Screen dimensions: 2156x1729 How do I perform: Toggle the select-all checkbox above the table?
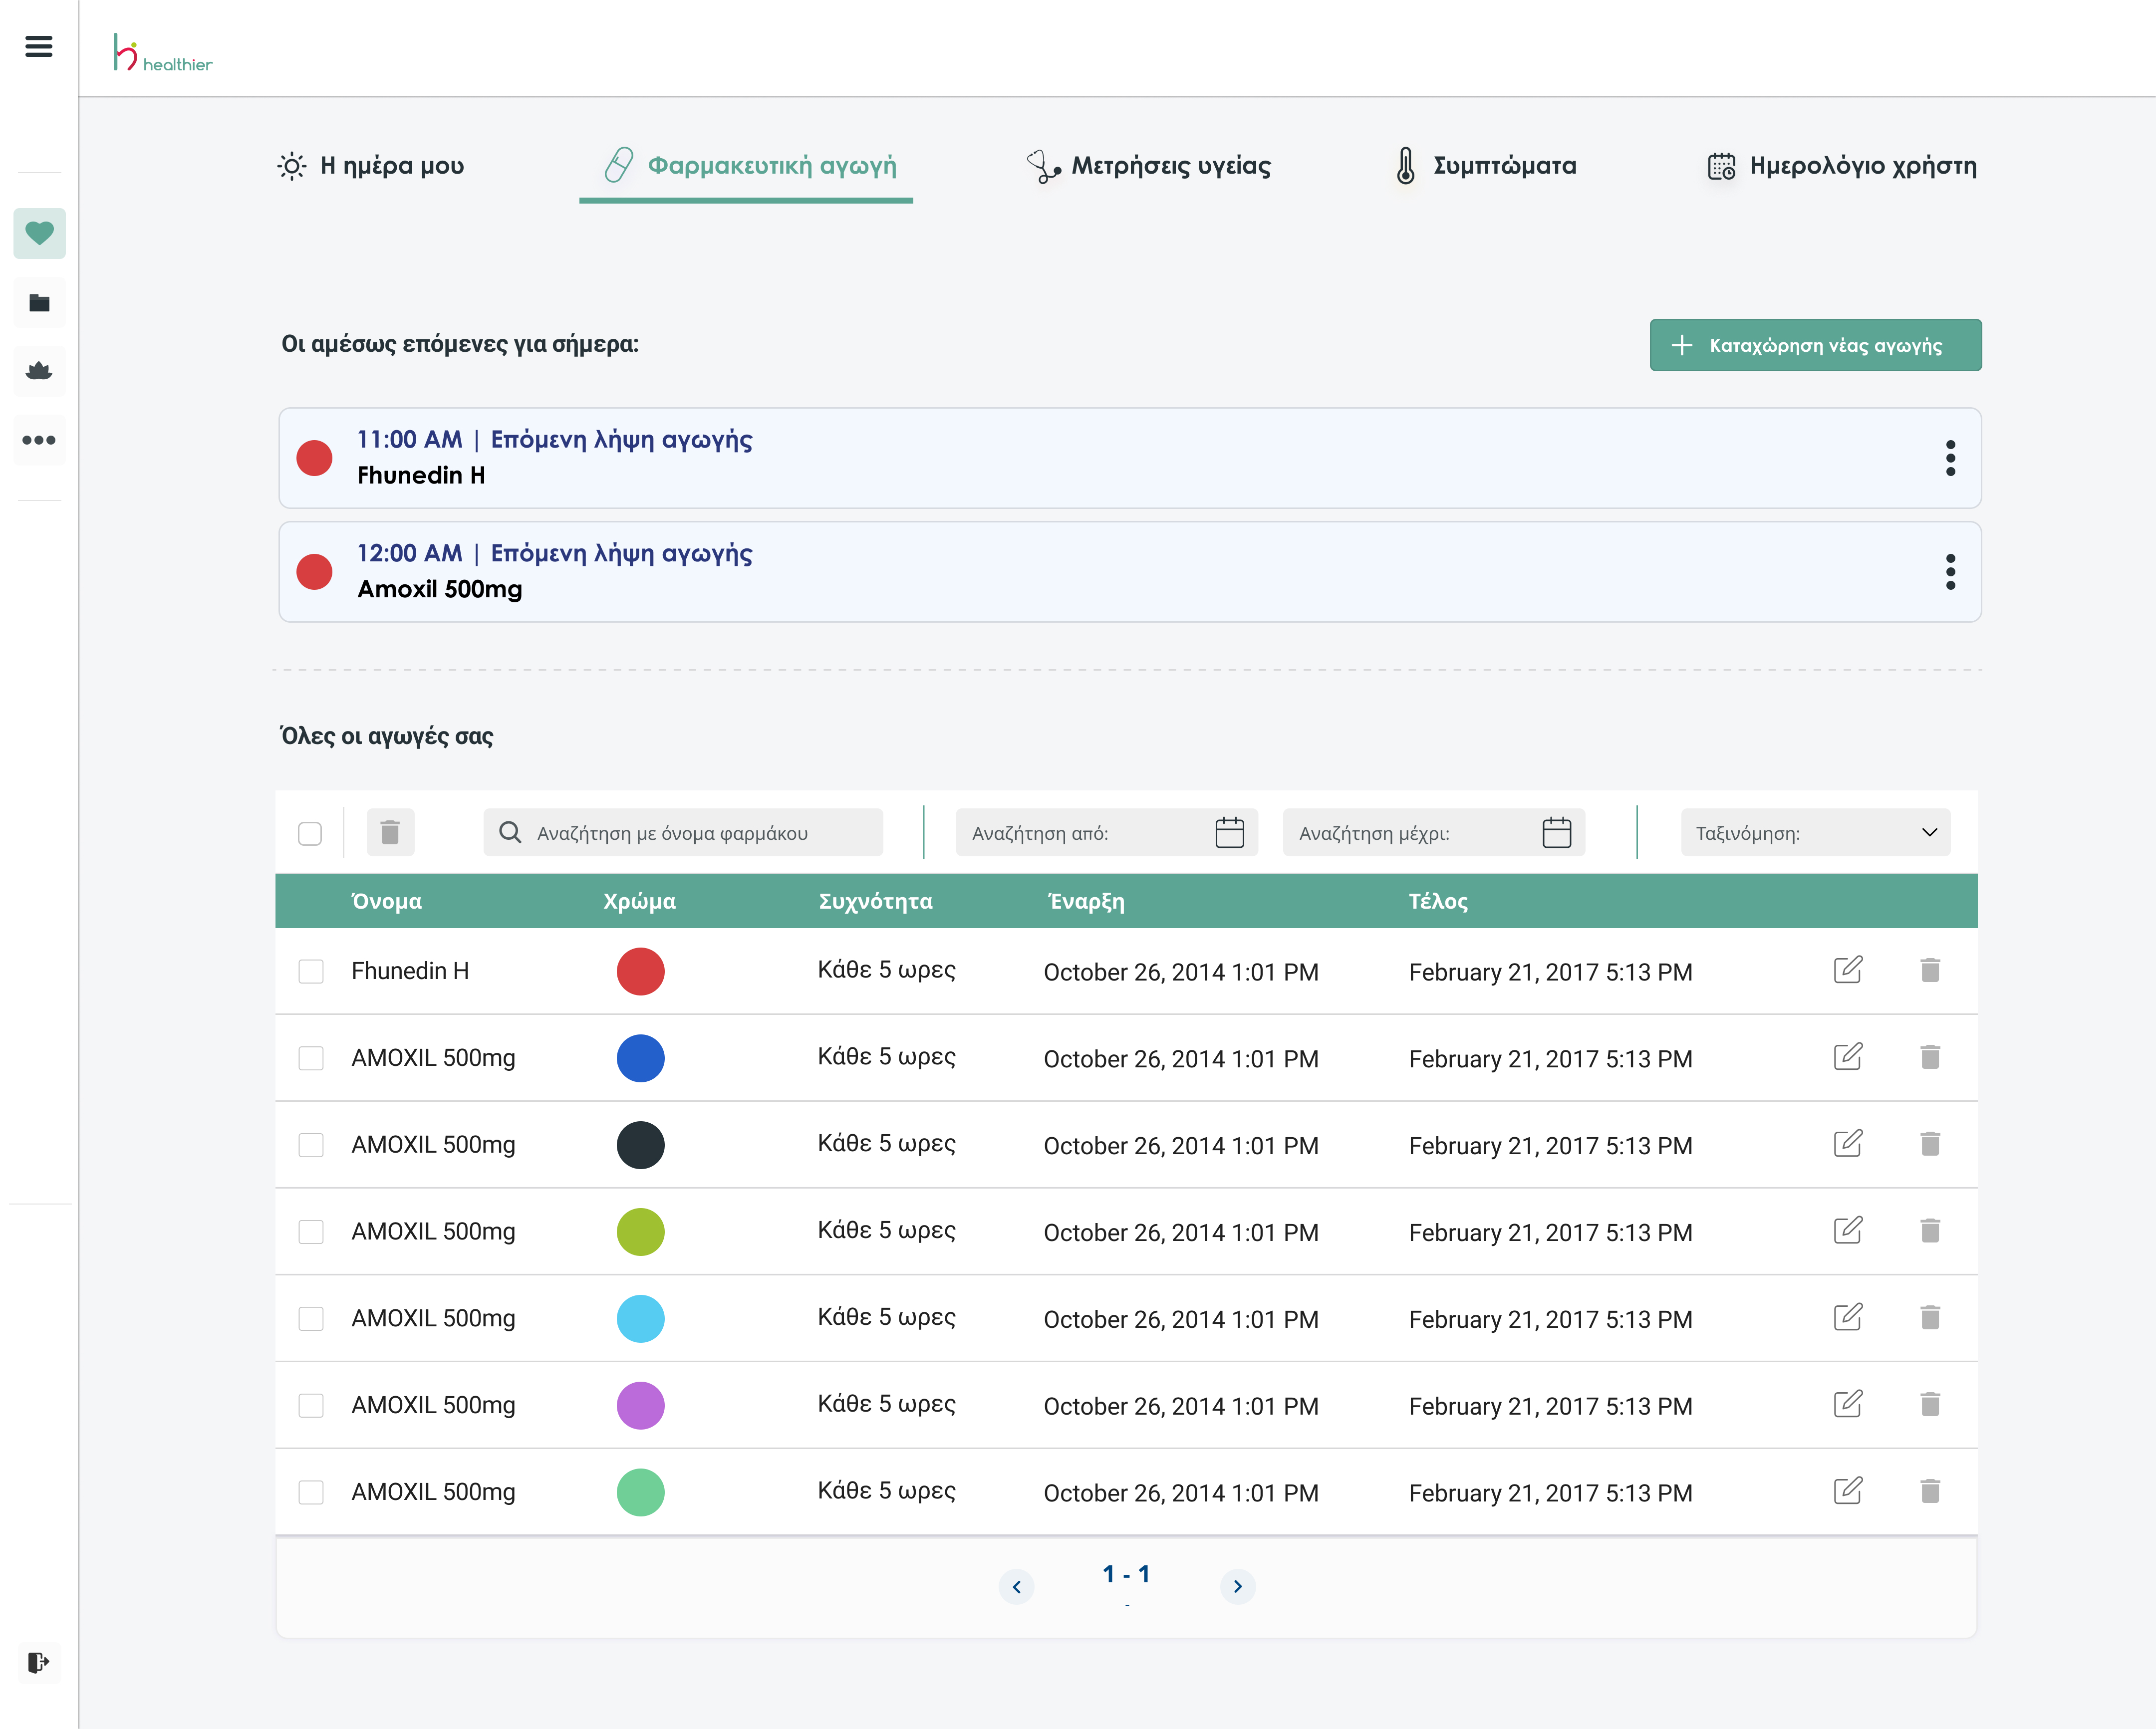click(310, 833)
